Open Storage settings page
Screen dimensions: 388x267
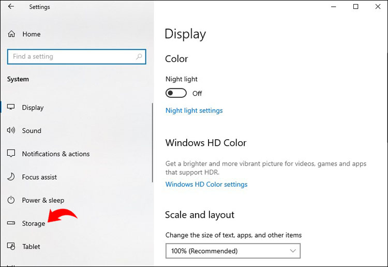34,224
